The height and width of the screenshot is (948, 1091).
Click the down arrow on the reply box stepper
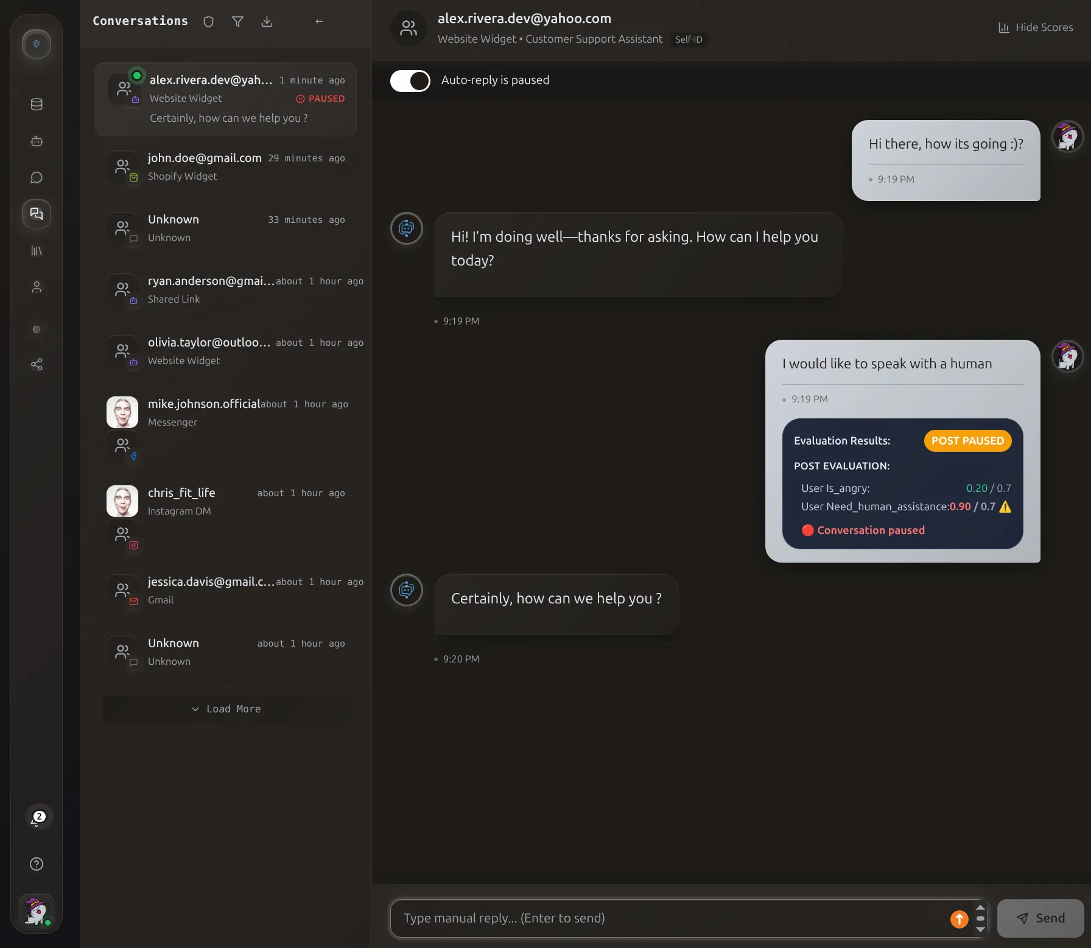click(980, 929)
